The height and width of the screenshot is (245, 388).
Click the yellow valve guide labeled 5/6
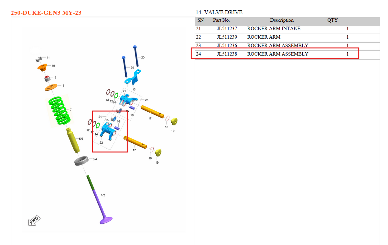click(73, 140)
